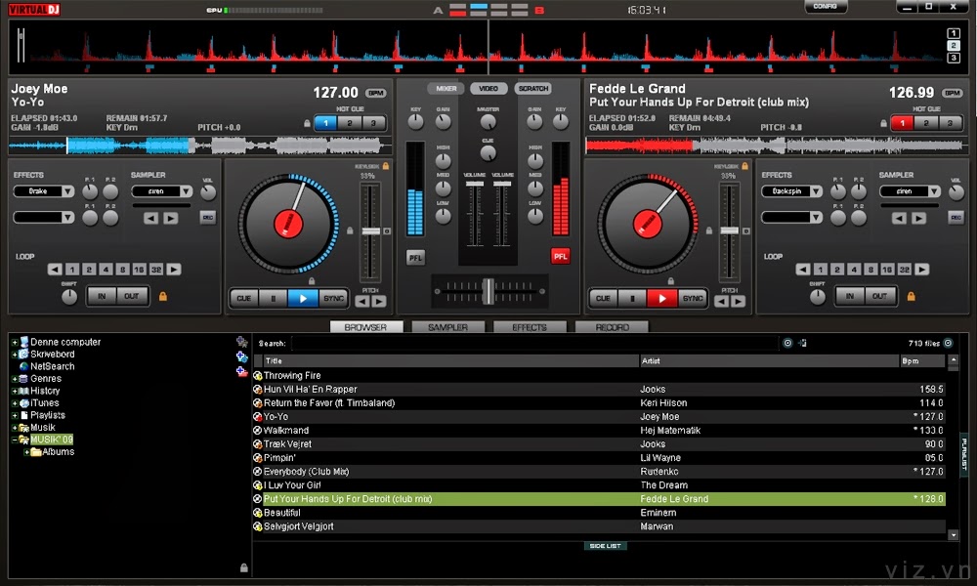Pause the right deck

pos(632,298)
